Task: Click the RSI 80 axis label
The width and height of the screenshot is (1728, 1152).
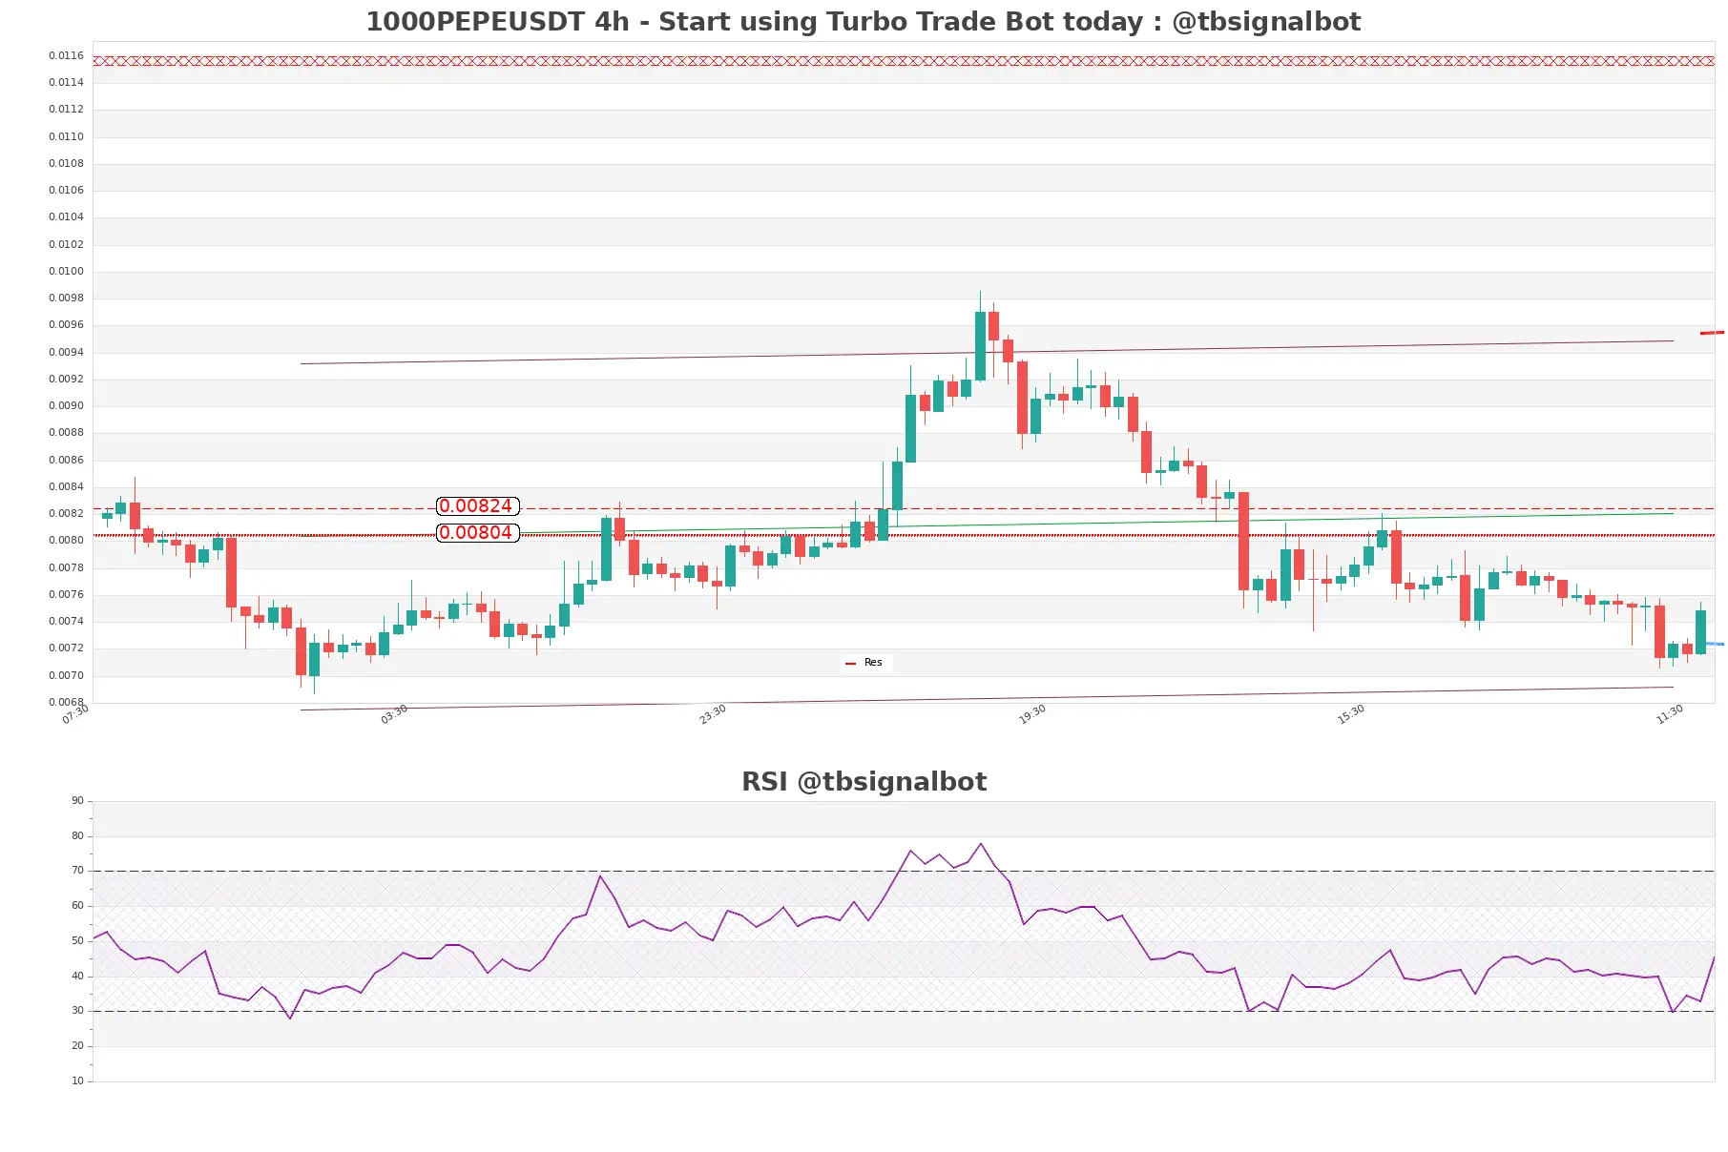Action: pos(77,835)
